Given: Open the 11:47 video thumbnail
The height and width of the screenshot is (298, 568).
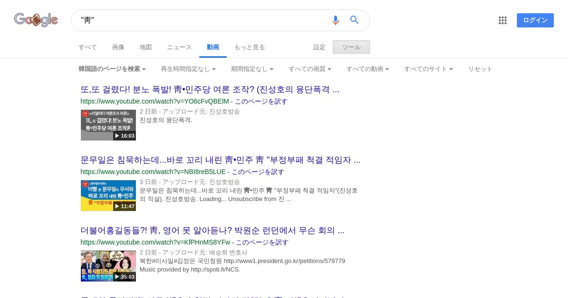Looking at the screenshot, I should (108, 195).
